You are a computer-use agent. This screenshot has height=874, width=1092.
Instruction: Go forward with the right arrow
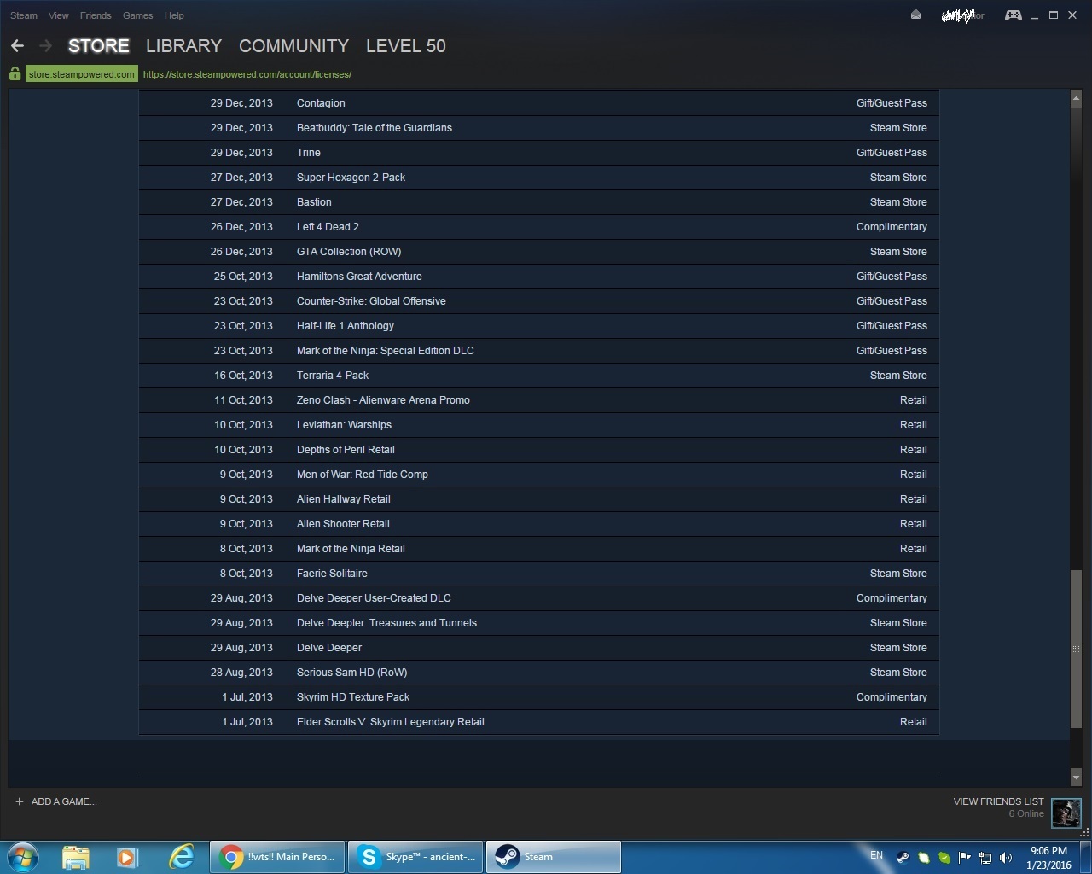(46, 46)
